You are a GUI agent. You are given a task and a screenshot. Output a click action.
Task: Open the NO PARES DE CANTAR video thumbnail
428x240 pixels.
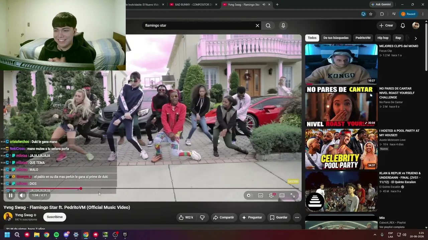point(341,106)
